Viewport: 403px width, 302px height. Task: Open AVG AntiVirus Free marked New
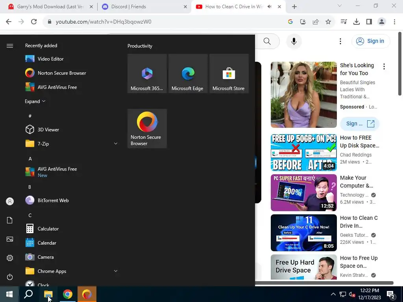[x=72, y=172]
